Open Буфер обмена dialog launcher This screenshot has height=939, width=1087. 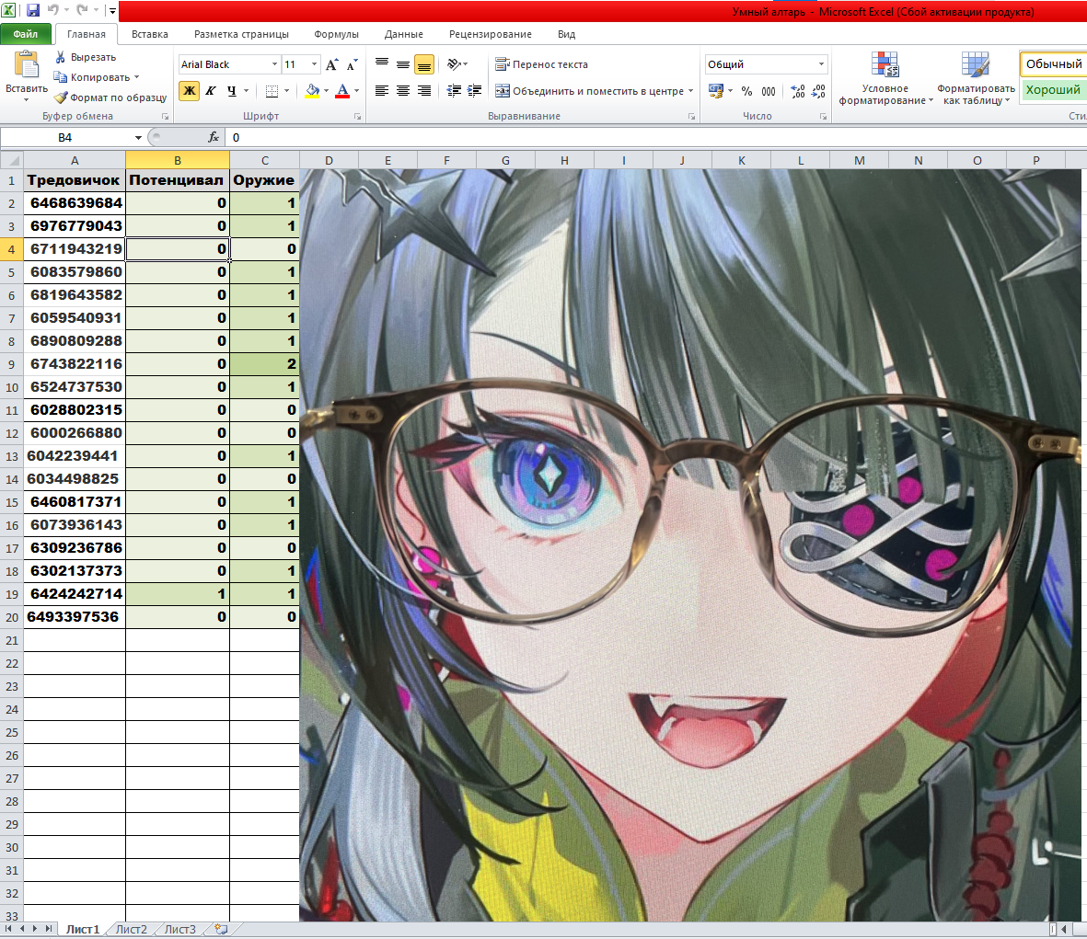(x=165, y=116)
